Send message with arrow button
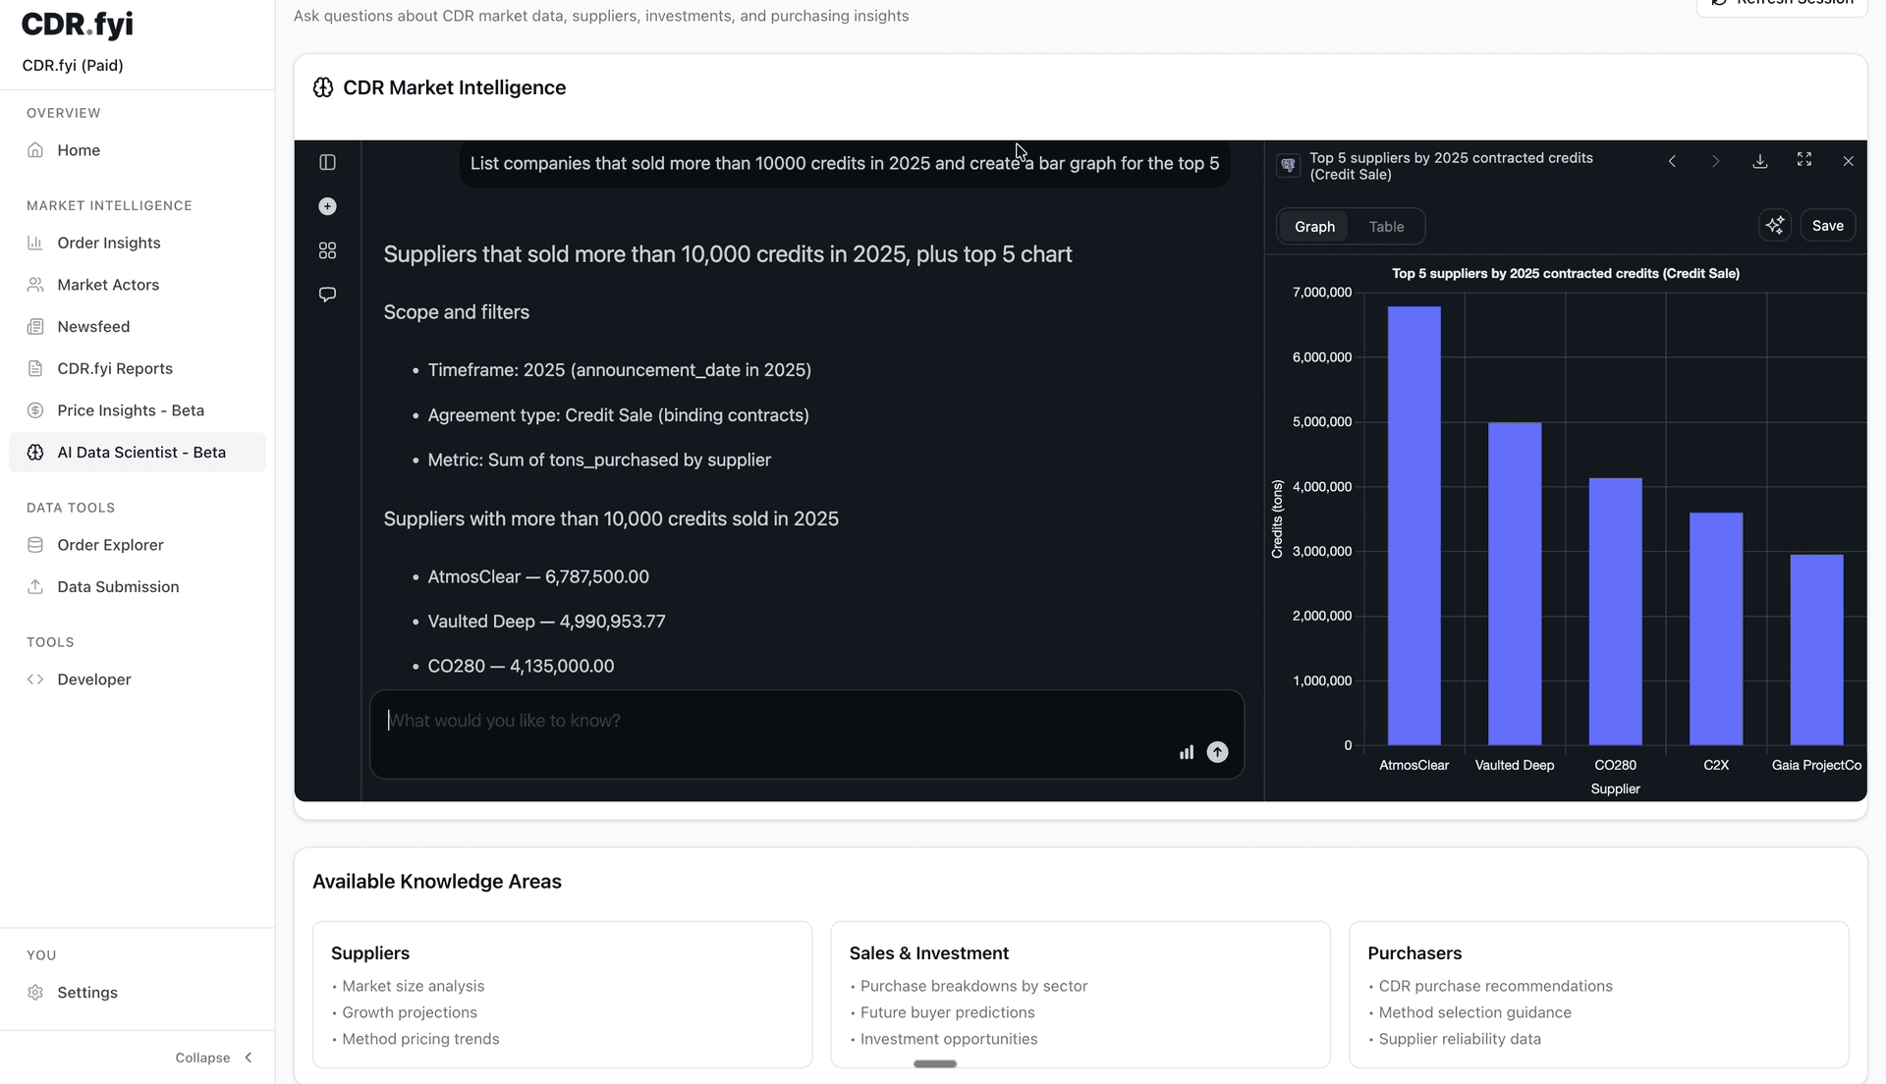 1217,752
